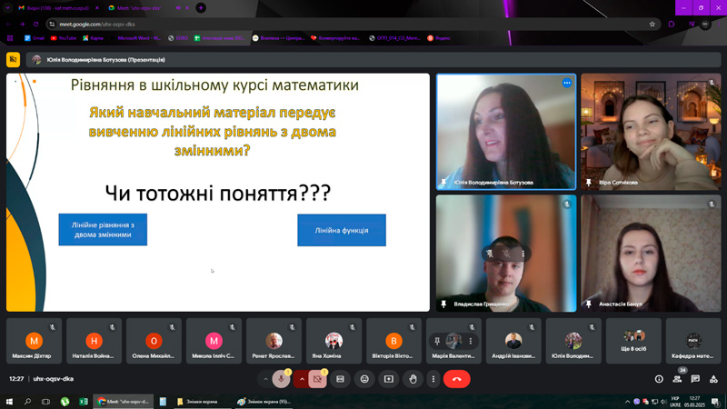Open more options three-dot menu in call bar
The image size is (727, 409).
coord(433,379)
